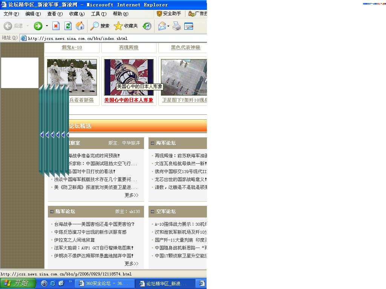Open 浅谈中国海军舰艇技术 post
Viewport: 386px width, 289px height.
click(95, 179)
